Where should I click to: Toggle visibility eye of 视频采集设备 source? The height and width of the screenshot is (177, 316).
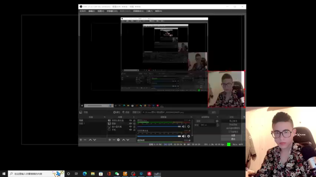(130, 120)
